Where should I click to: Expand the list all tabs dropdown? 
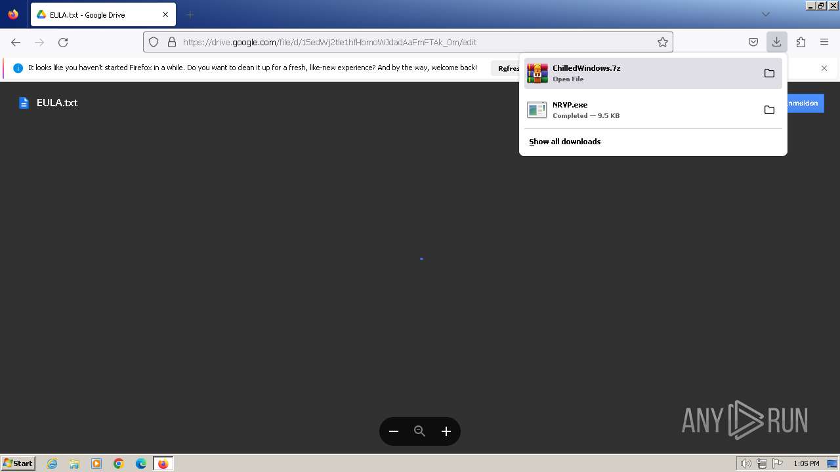765,14
